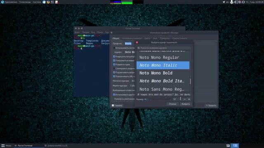Open 'Точки входа' menu in top panel
Screen dimensions: 264x148
[x=25, y=2]
